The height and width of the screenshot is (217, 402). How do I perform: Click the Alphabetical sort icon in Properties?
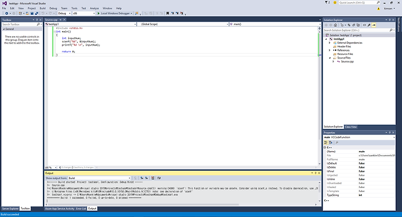331,143
